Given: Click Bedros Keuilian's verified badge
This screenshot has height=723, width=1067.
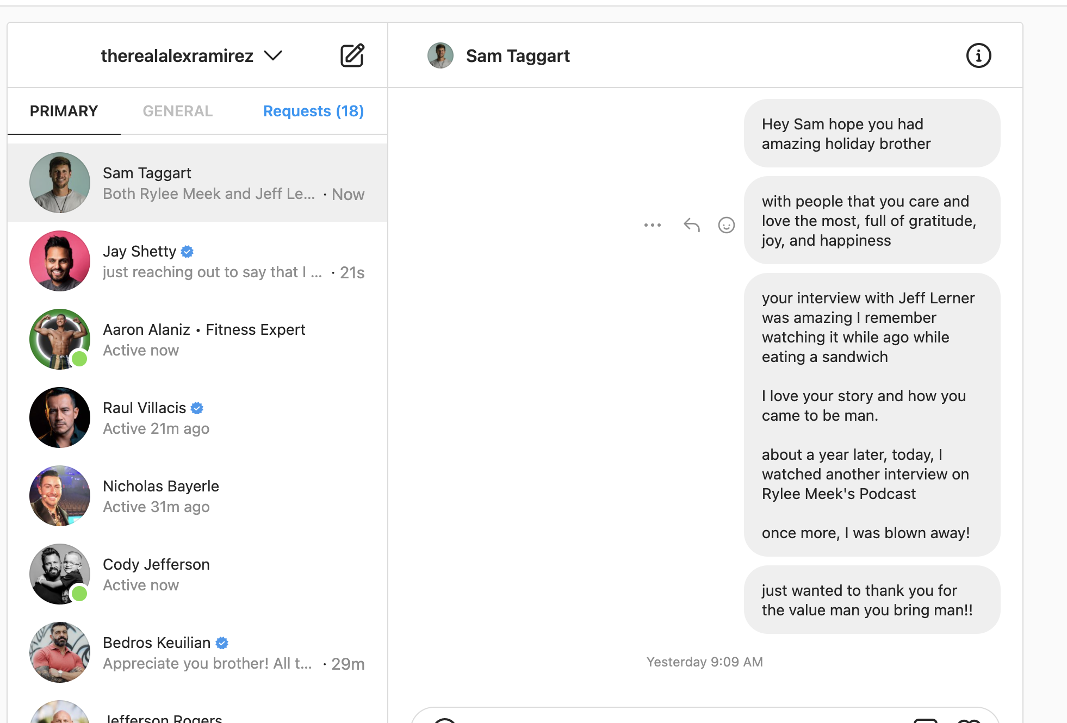Looking at the screenshot, I should [222, 643].
